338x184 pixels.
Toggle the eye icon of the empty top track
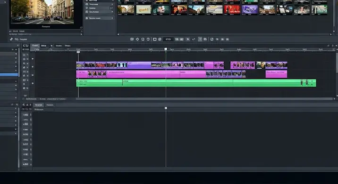click(x=33, y=58)
